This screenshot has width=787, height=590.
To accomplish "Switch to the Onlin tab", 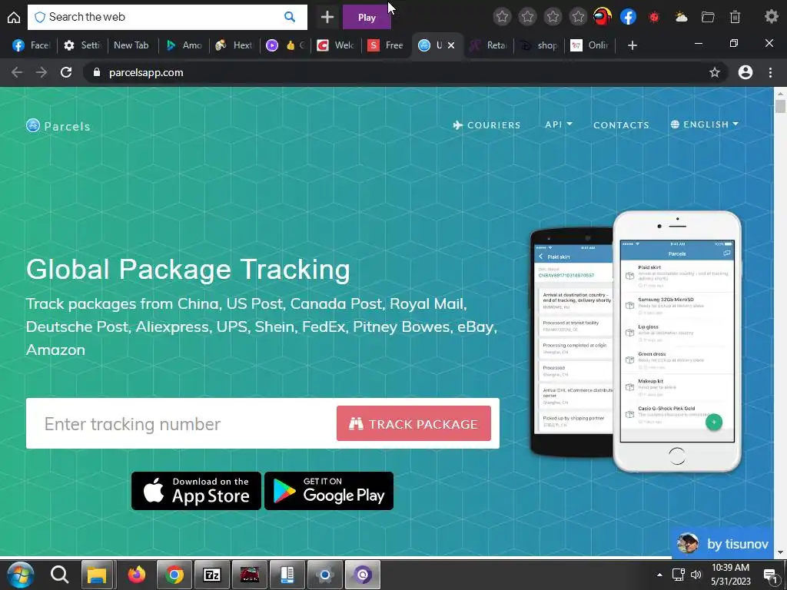I will [x=589, y=45].
